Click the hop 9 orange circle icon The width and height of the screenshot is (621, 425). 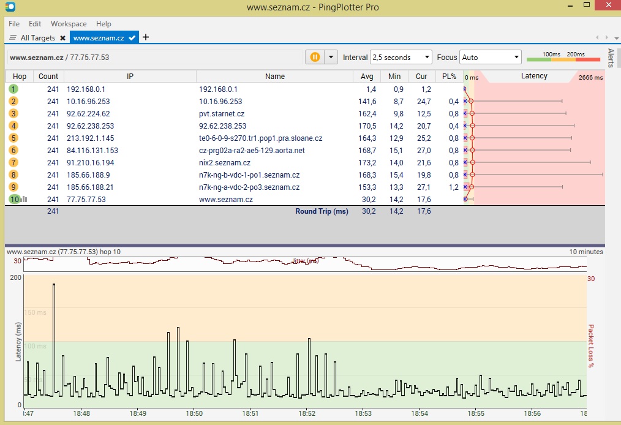click(13, 187)
